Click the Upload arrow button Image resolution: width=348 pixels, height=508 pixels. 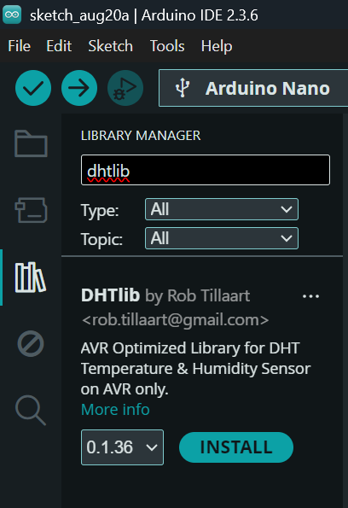(x=79, y=88)
